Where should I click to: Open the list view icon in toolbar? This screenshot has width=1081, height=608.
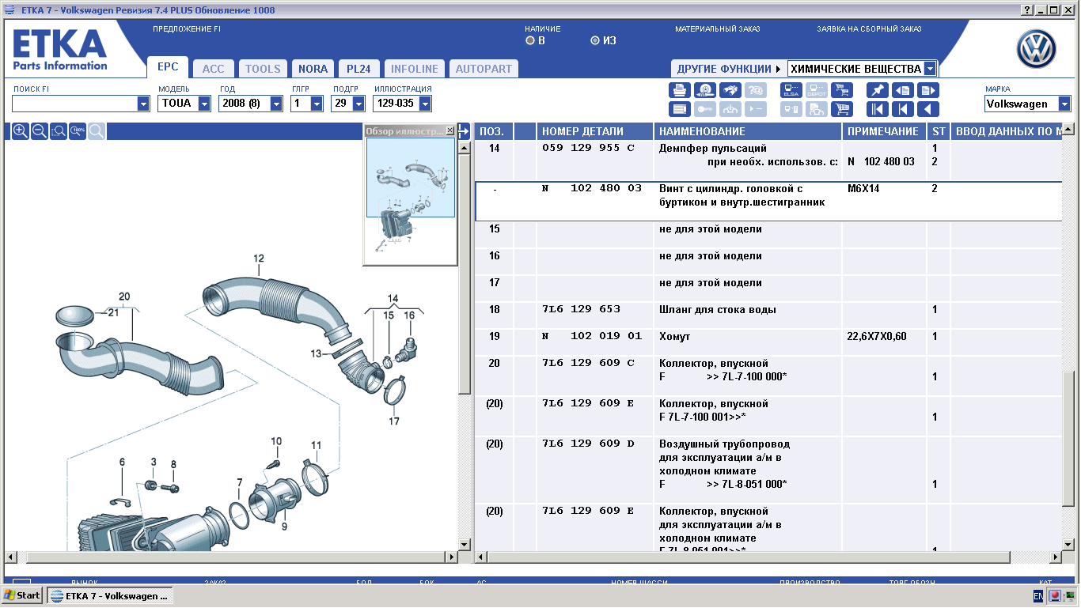coord(680,109)
